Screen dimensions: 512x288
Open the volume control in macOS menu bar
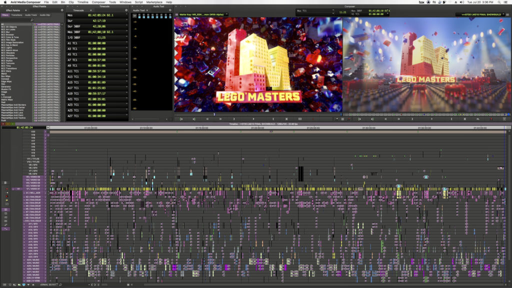(x=461, y=2)
